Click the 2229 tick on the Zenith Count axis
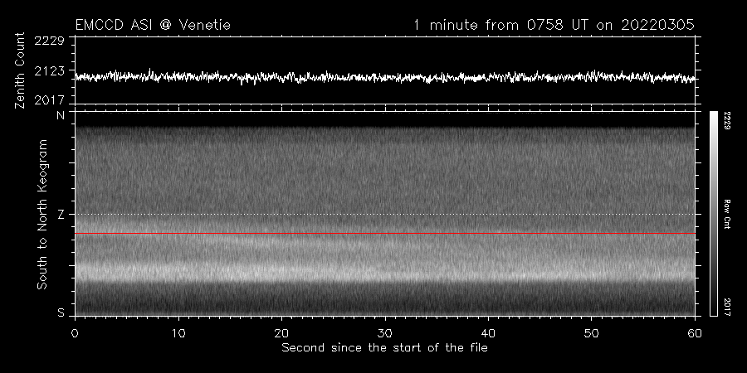The width and height of the screenshot is (747, 373). [50, 41]
